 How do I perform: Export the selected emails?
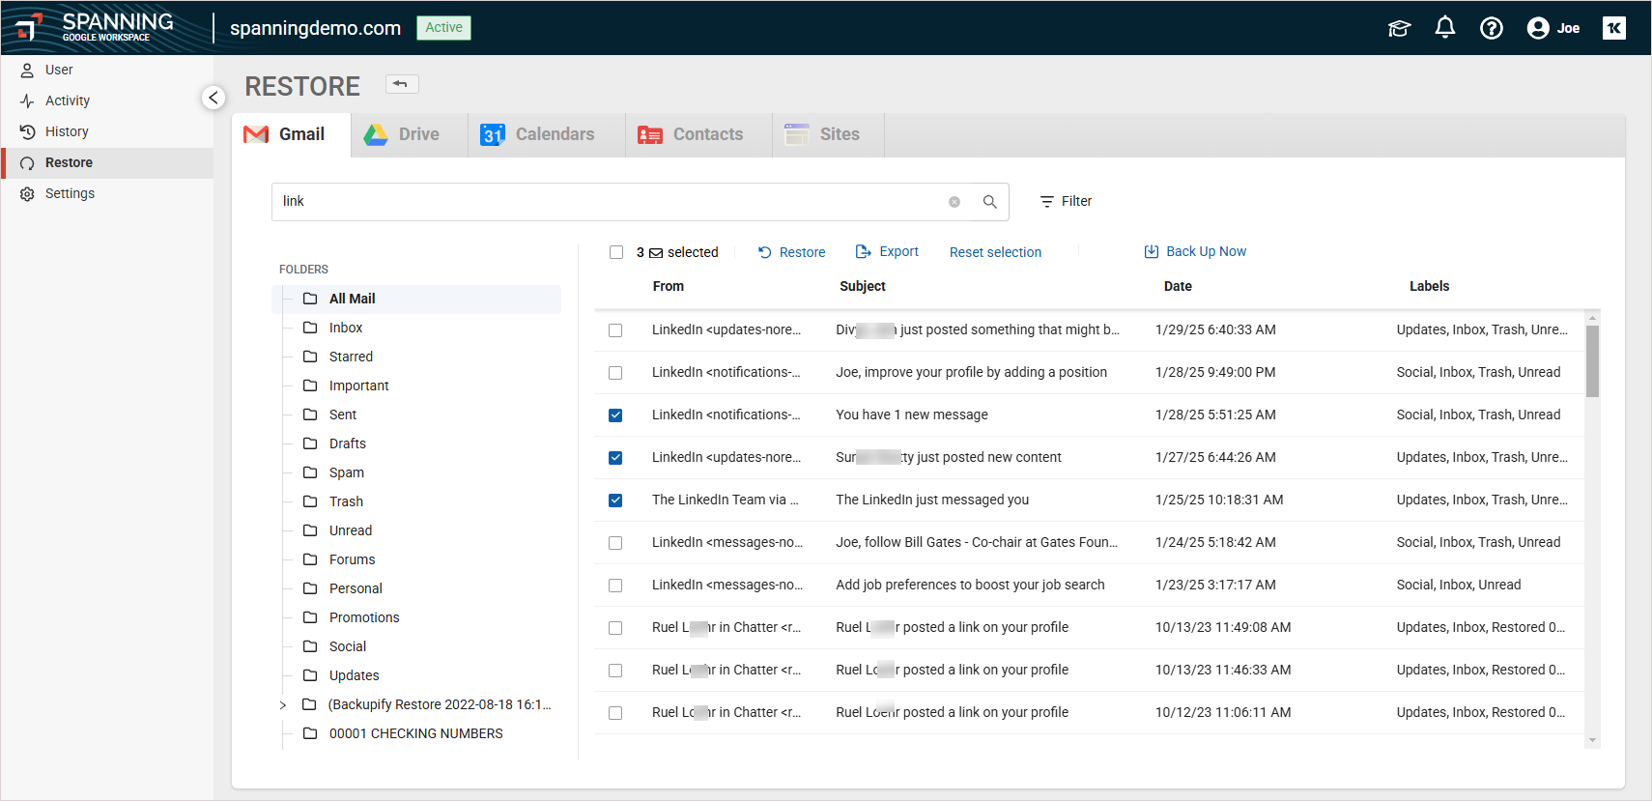[x=887, y=251]
